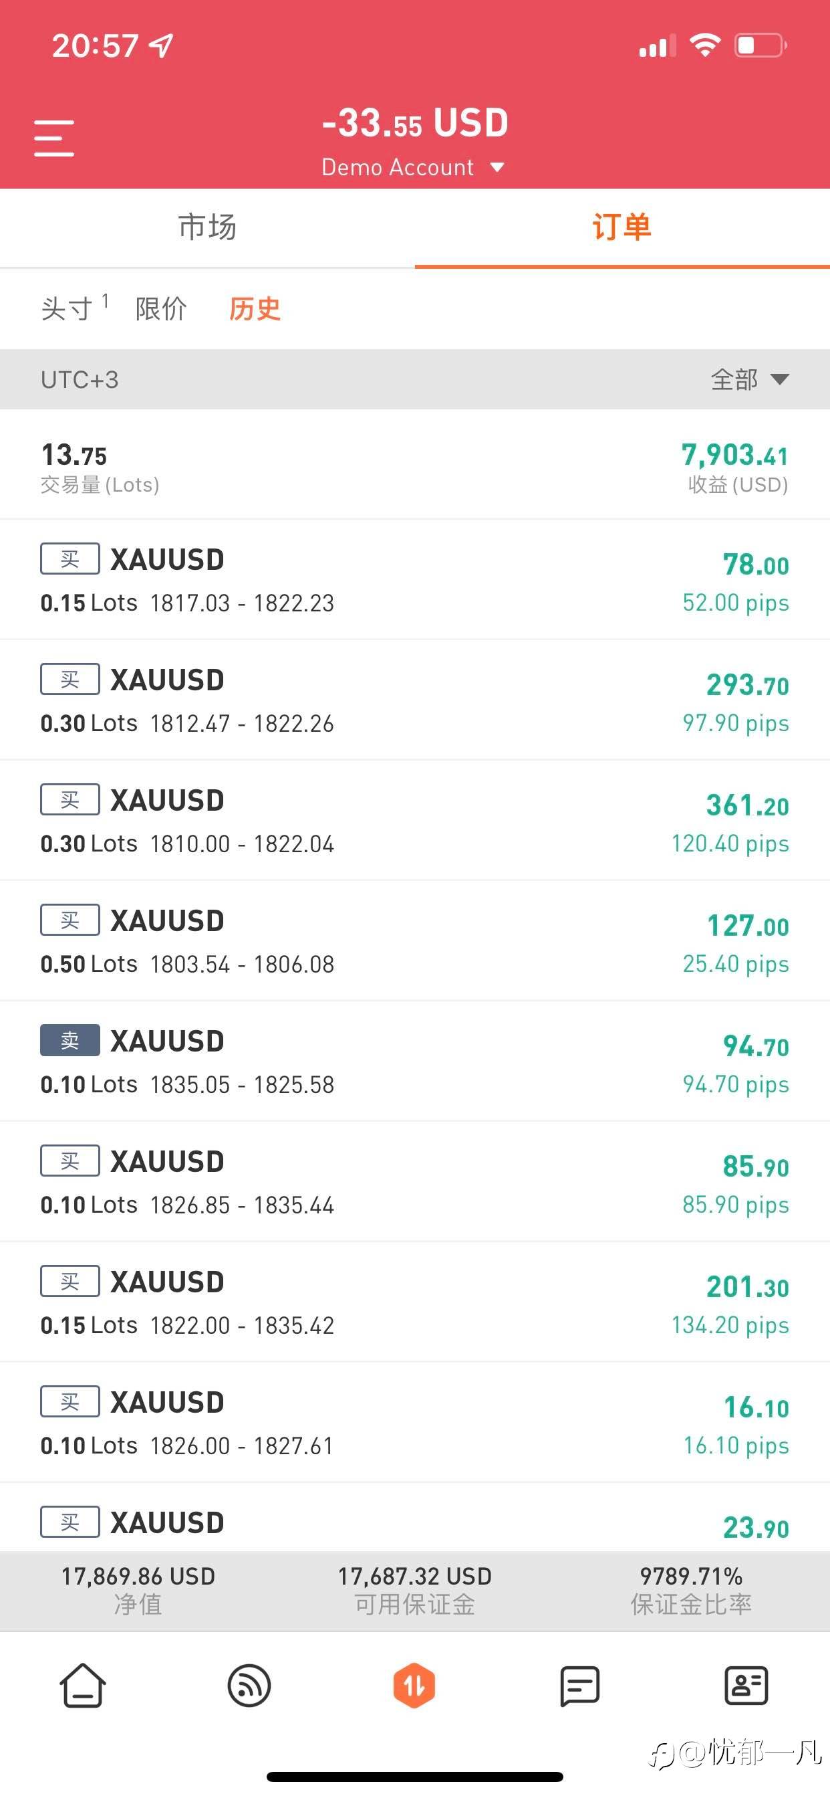Open the hamburger side menu
The image size is (830, 1798).
(x=53, y=138)
